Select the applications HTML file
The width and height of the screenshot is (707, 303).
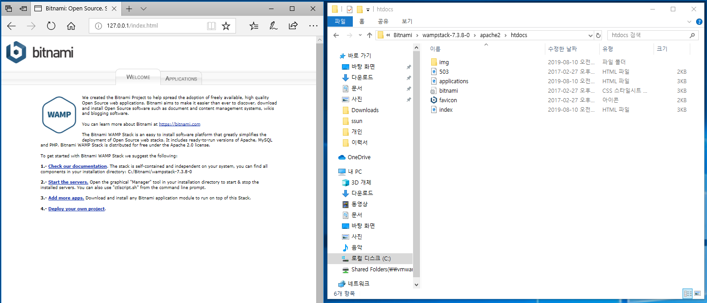pyautogui.click(x=453, y=81)
